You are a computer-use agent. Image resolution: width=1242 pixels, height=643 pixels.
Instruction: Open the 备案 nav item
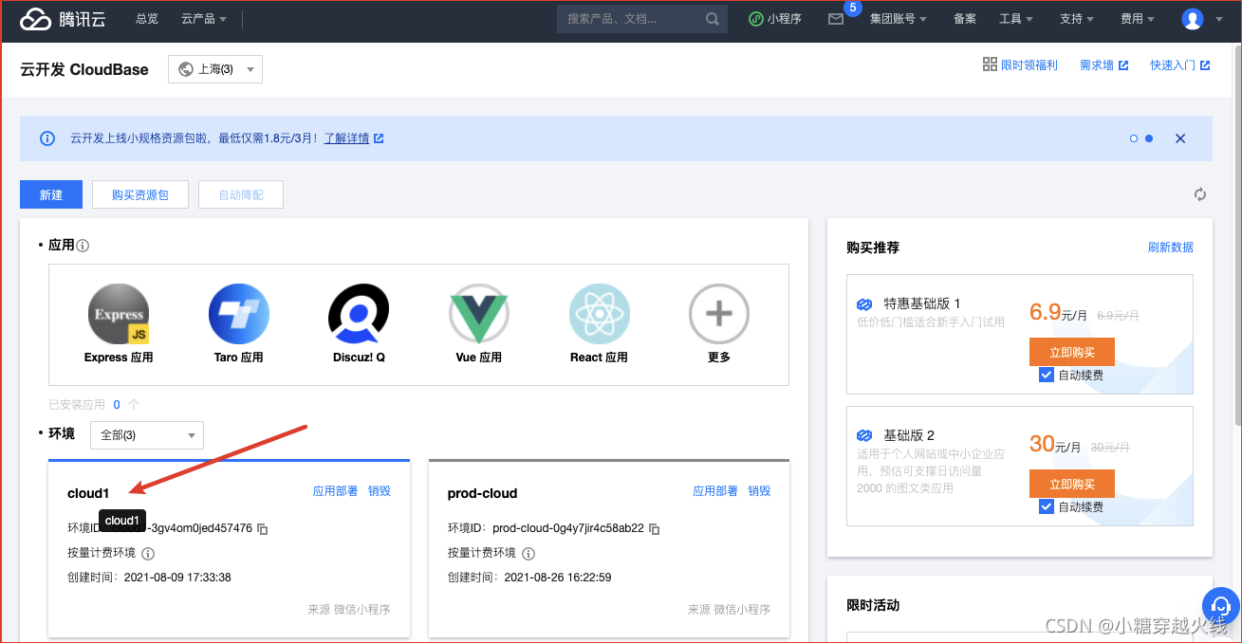(x=964, y=19)
